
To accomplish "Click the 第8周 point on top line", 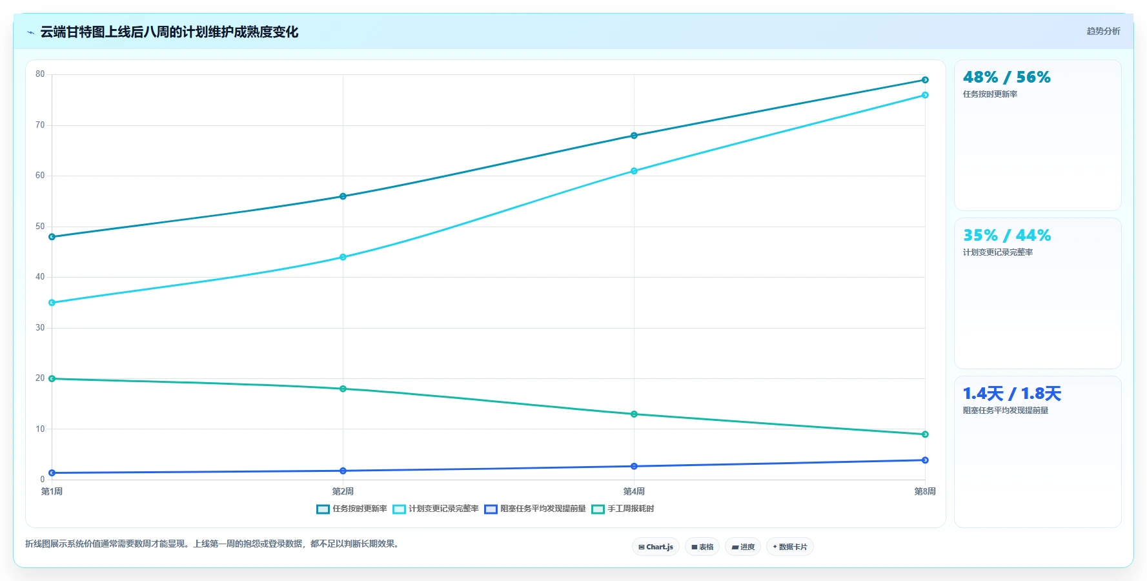I will click(925, 80).
